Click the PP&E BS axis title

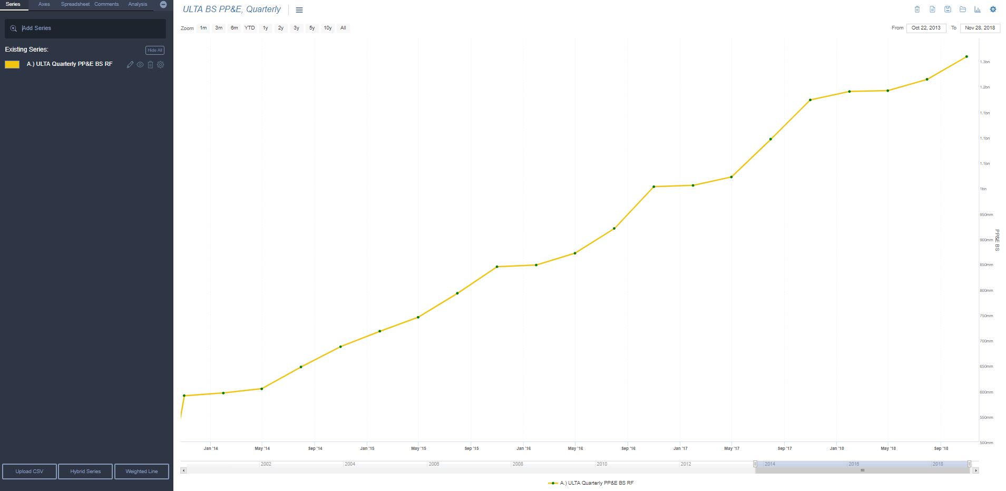(x=997, y=240)
